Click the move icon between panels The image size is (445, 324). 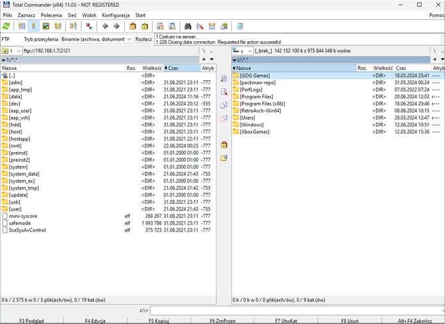[224, 118]
